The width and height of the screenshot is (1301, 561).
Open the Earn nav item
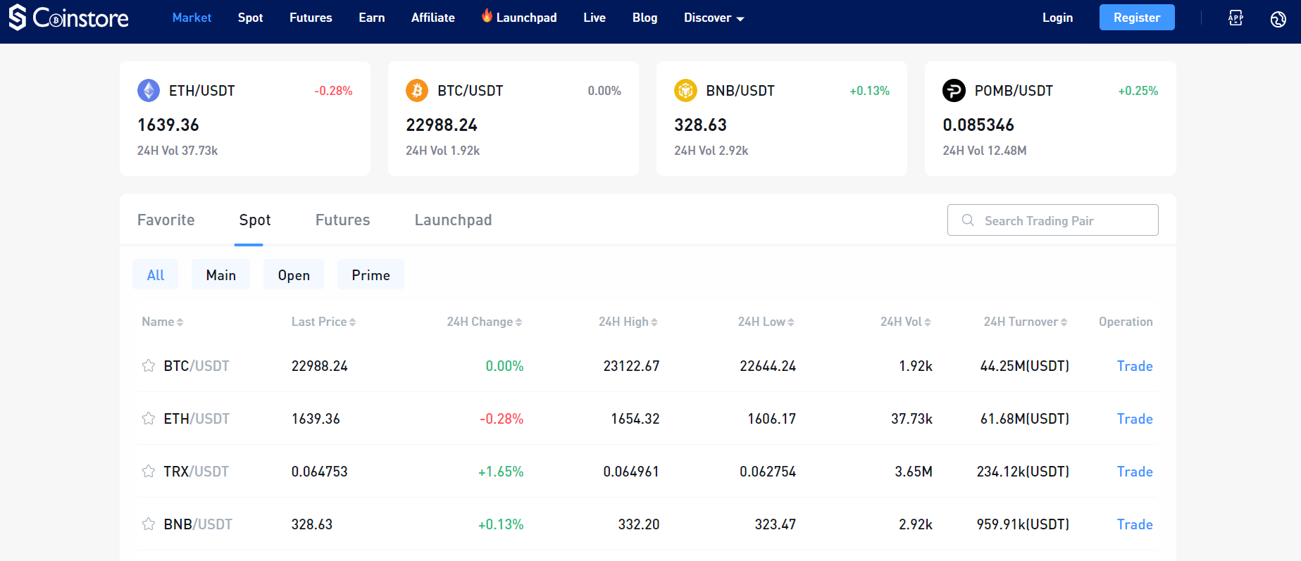(x=371, y=18)
